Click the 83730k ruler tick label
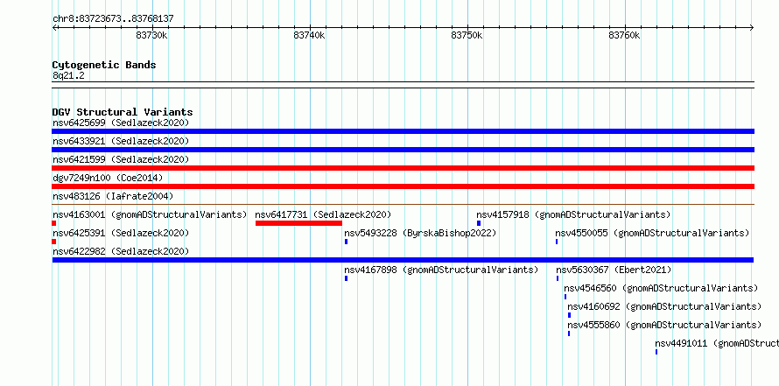The width and height of the screenshot is (779, 386). point(152,36)
